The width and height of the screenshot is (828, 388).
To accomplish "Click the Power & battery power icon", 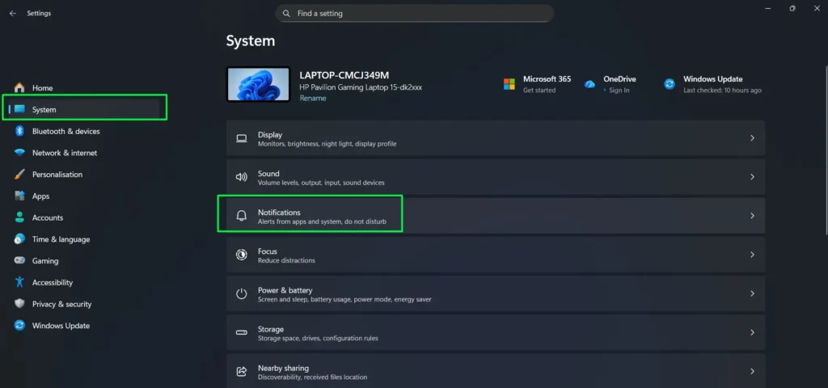I will pos(241,294).
